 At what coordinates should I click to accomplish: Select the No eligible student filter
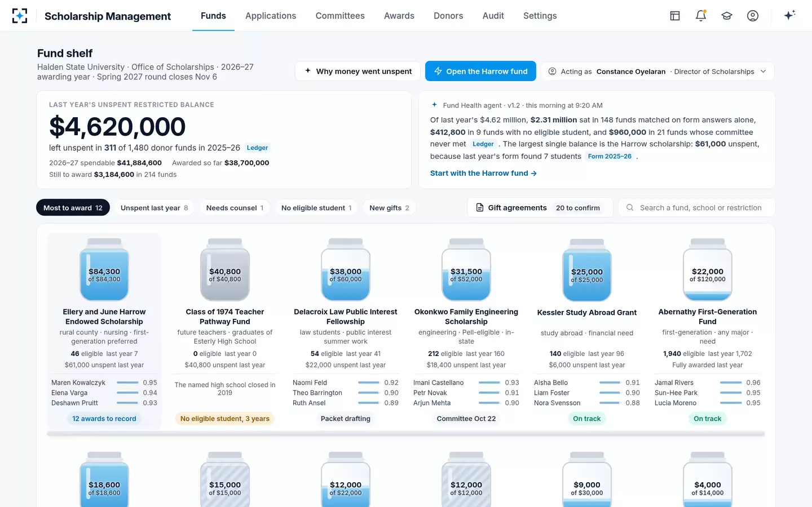click(316, 208)
